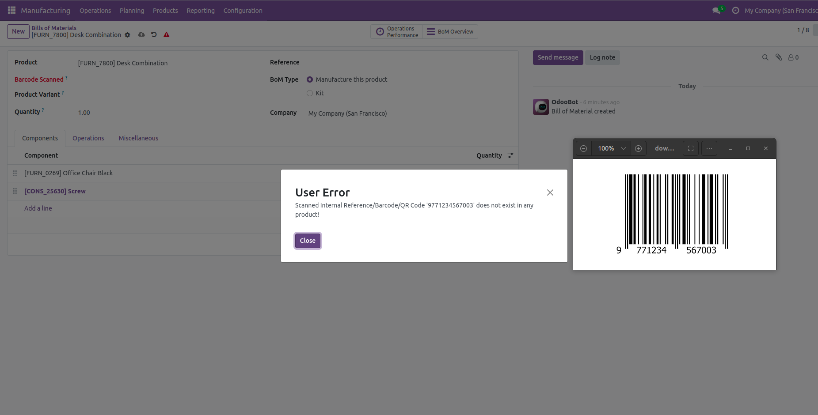The height and width of the screenshot is (415, 818).
Task: Click the 1 / 8 record pager
Action: click(x=803, y=30)
